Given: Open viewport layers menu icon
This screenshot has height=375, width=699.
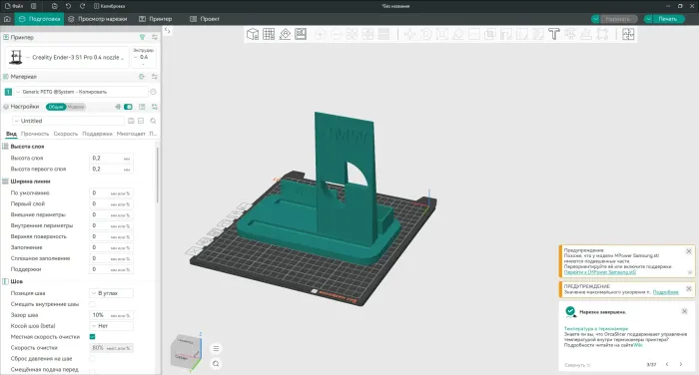Looking at the screenshot, I should click(216, 349).
